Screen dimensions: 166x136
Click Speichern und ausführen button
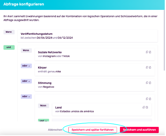tap(139, 130)
